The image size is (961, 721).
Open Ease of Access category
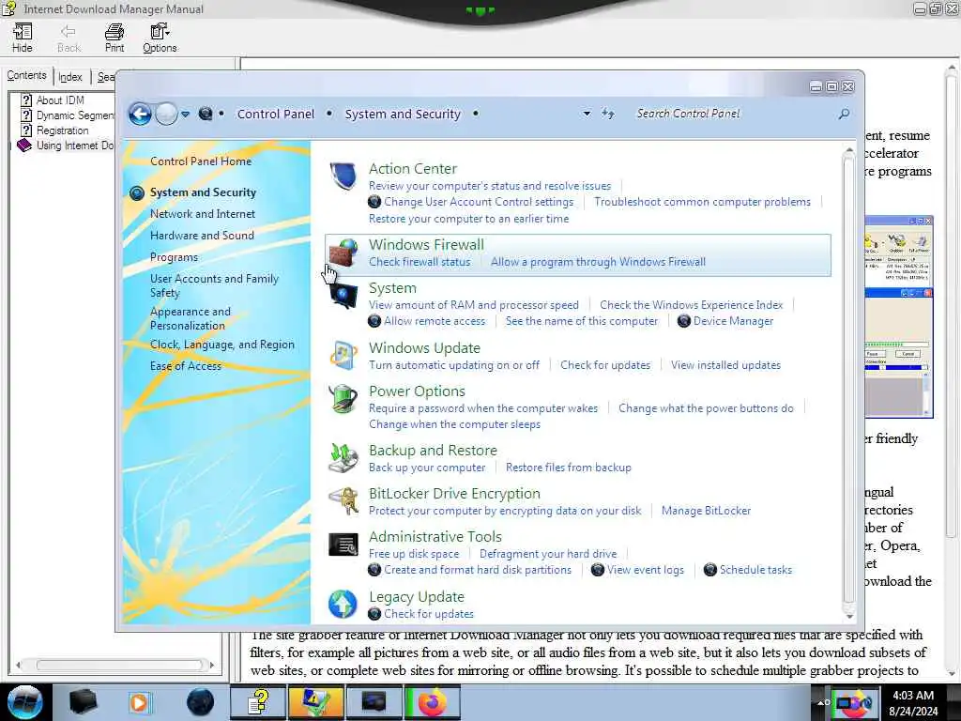[185, 366]
